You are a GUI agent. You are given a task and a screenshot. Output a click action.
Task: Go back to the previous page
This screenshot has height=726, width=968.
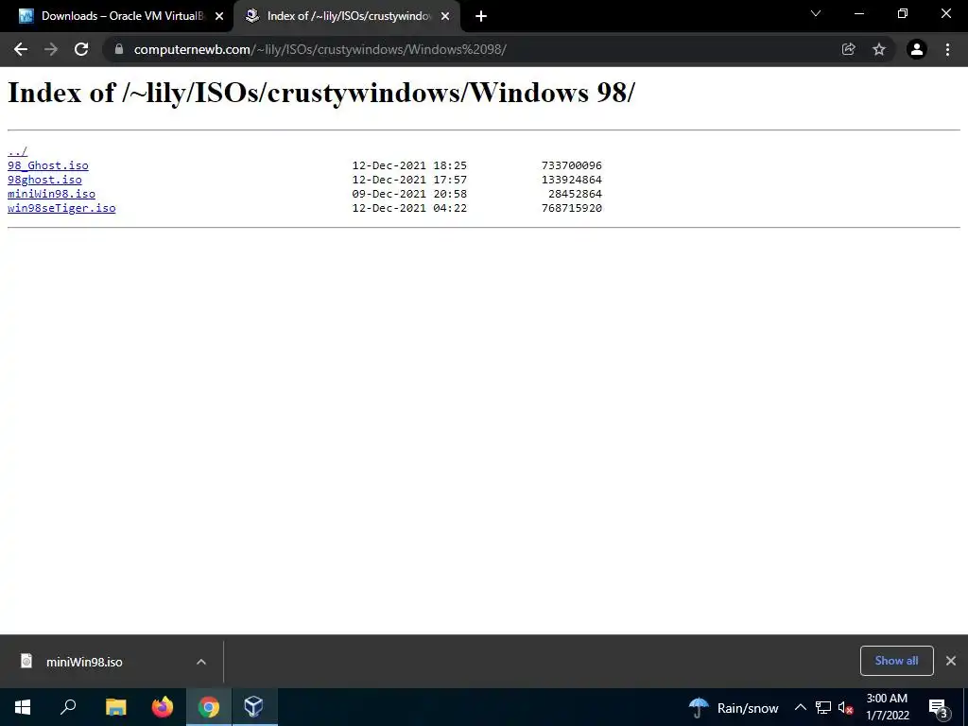coord(21,49)
